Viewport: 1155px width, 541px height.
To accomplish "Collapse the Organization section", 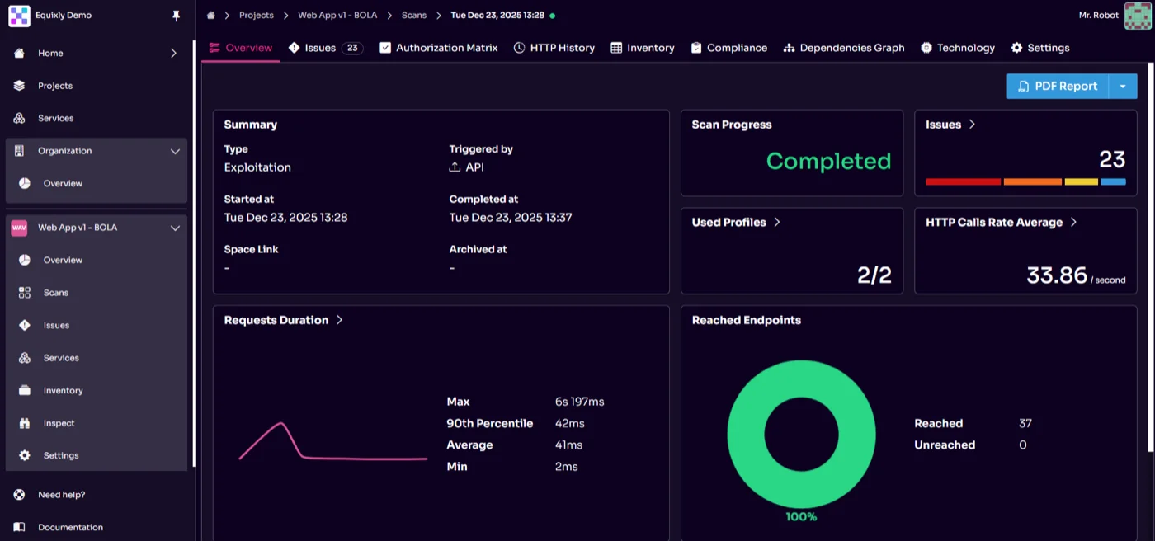I will point(174,151).
